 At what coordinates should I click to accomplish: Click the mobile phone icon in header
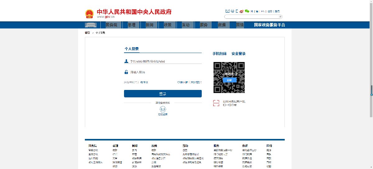(237, 11)
